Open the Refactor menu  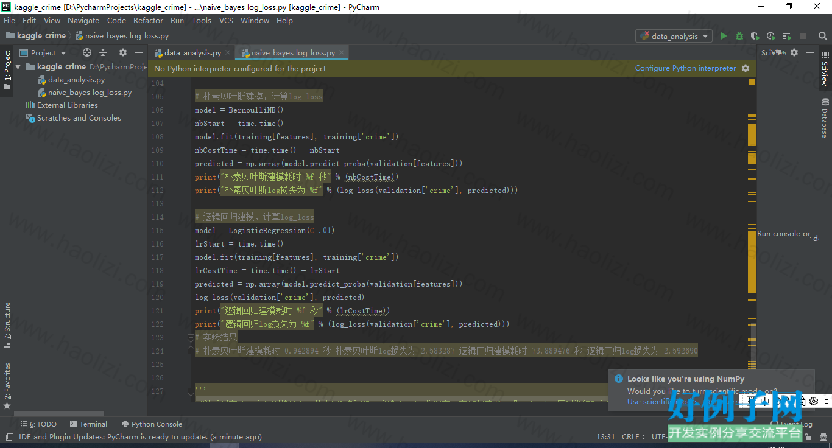tap(149, 21)
